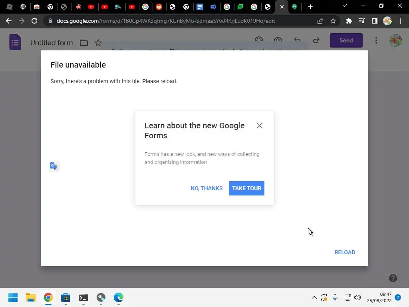Switch to the Meta tab
409x307 pixels.
coord(213,7)
